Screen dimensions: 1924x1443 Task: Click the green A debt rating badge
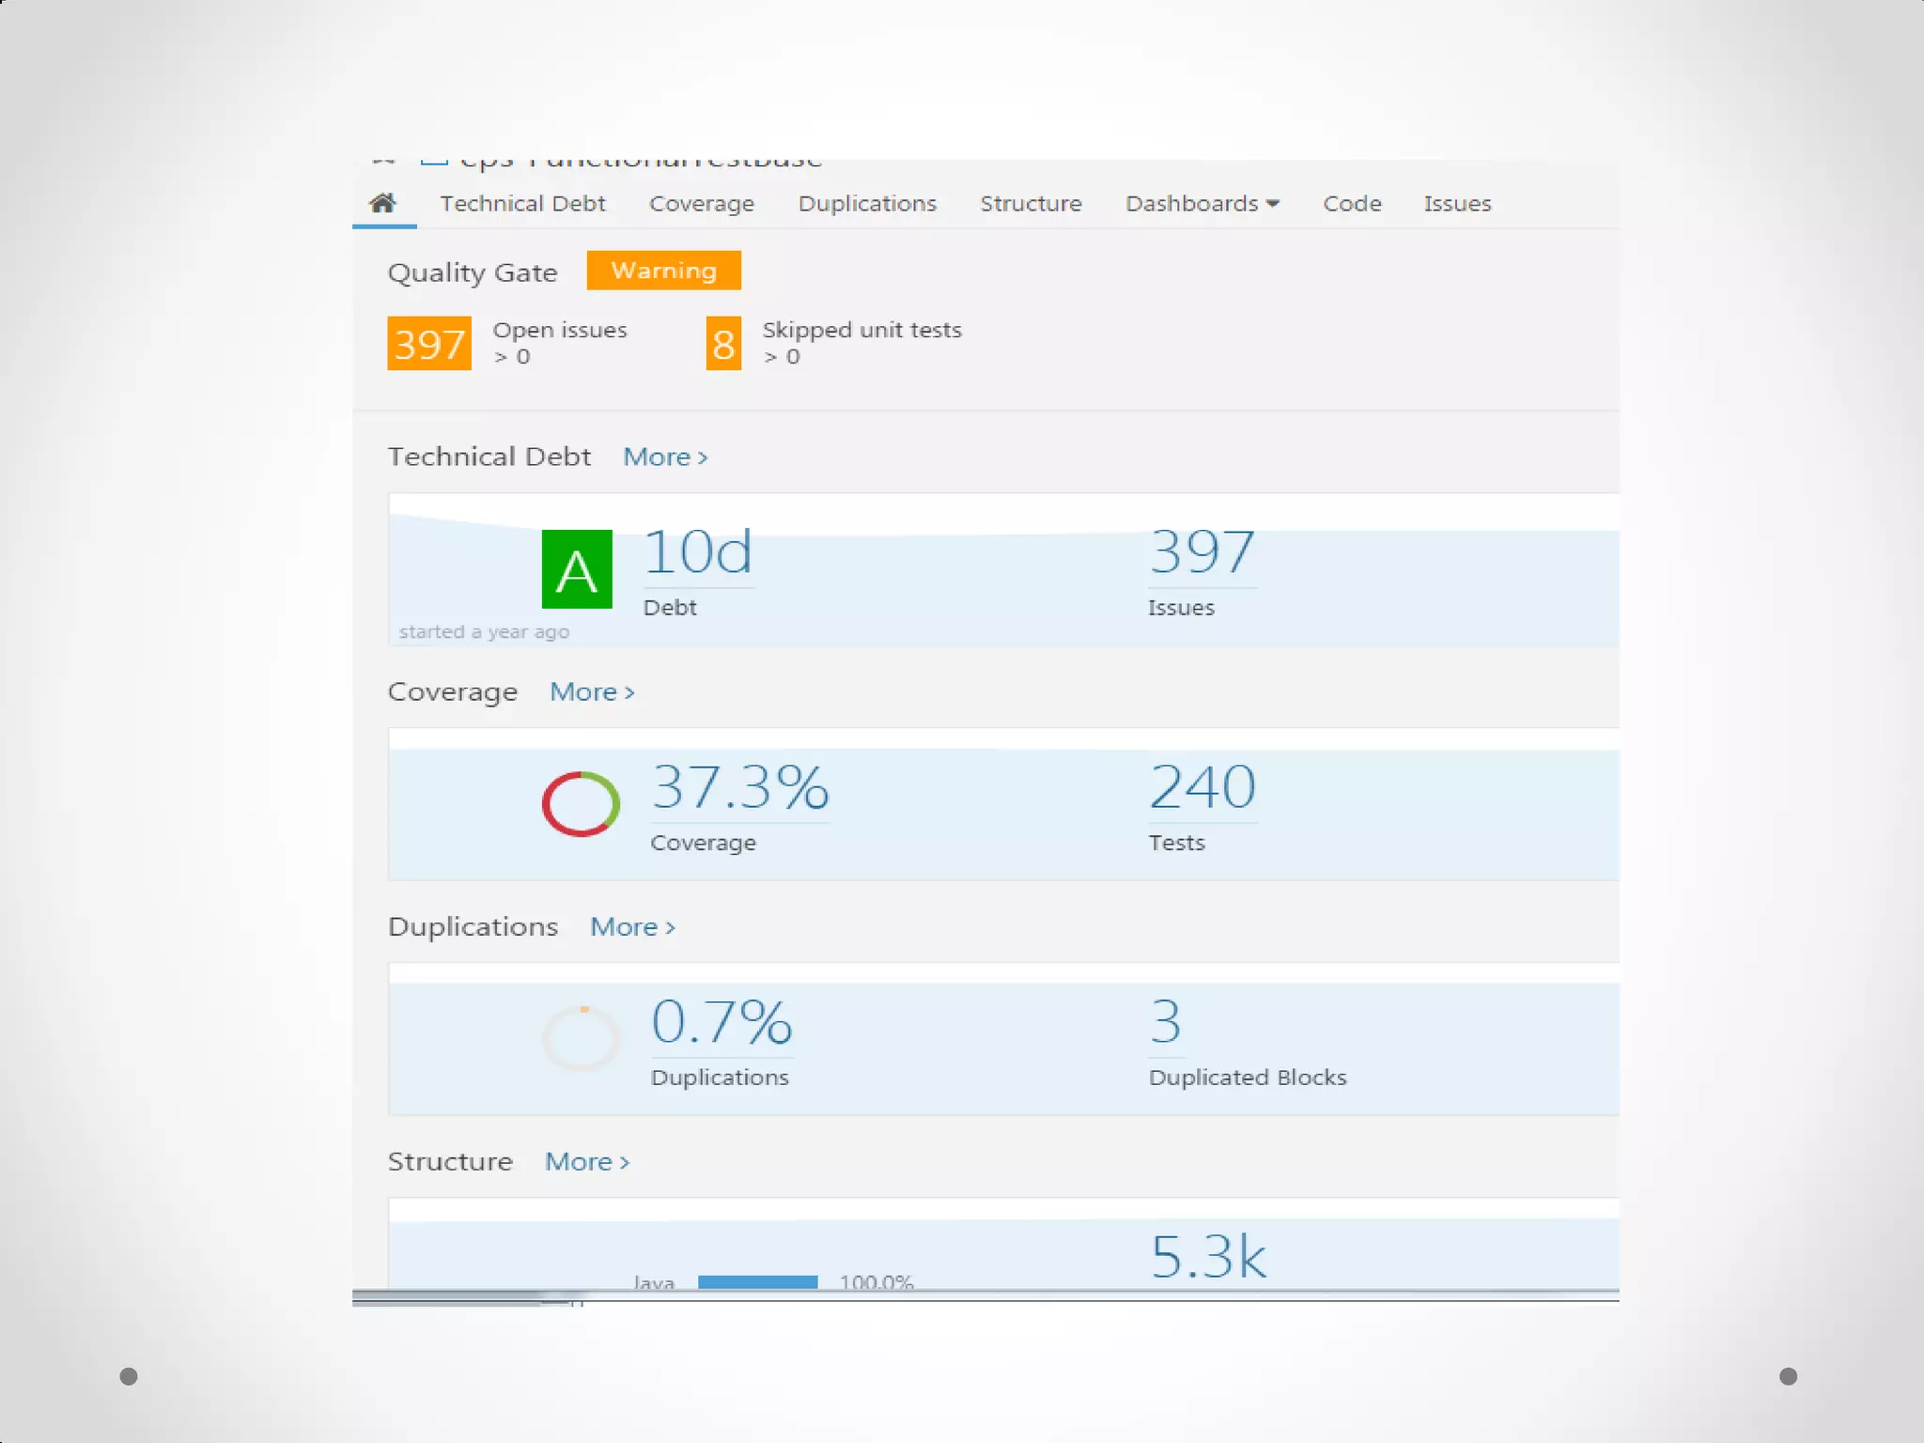click(577, 569)
